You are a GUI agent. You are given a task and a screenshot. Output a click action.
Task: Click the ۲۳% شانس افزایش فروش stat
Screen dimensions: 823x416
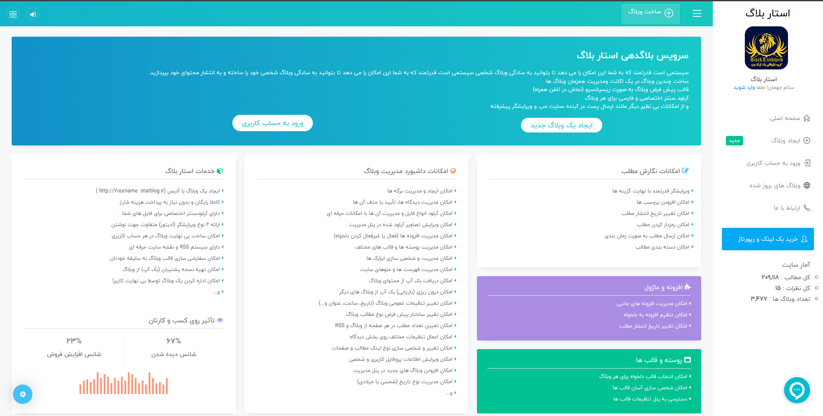pyautogui.click(x=74, y=347)
